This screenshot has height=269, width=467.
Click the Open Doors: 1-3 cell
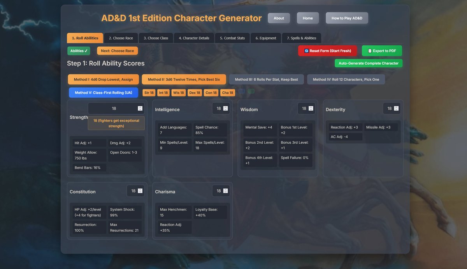[125, 155]
